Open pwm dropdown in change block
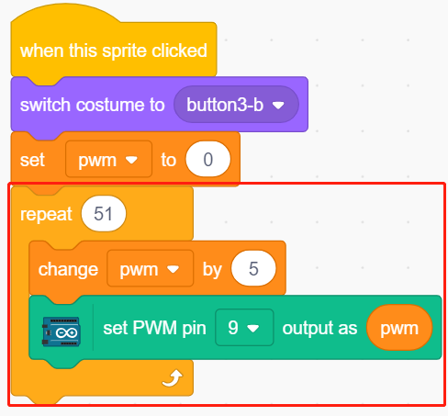Screen dimensions: 448x416 pos(151,268)
